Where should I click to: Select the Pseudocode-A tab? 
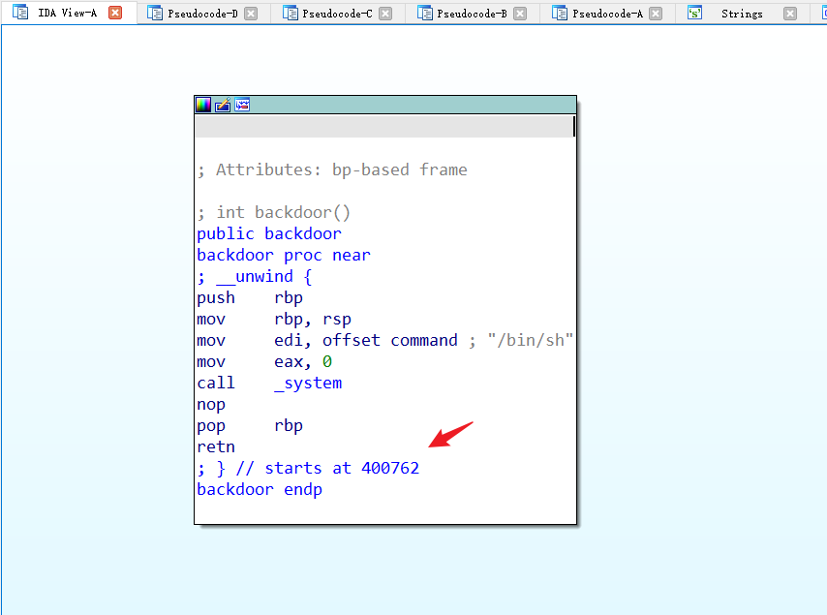[x=608, y=14]
